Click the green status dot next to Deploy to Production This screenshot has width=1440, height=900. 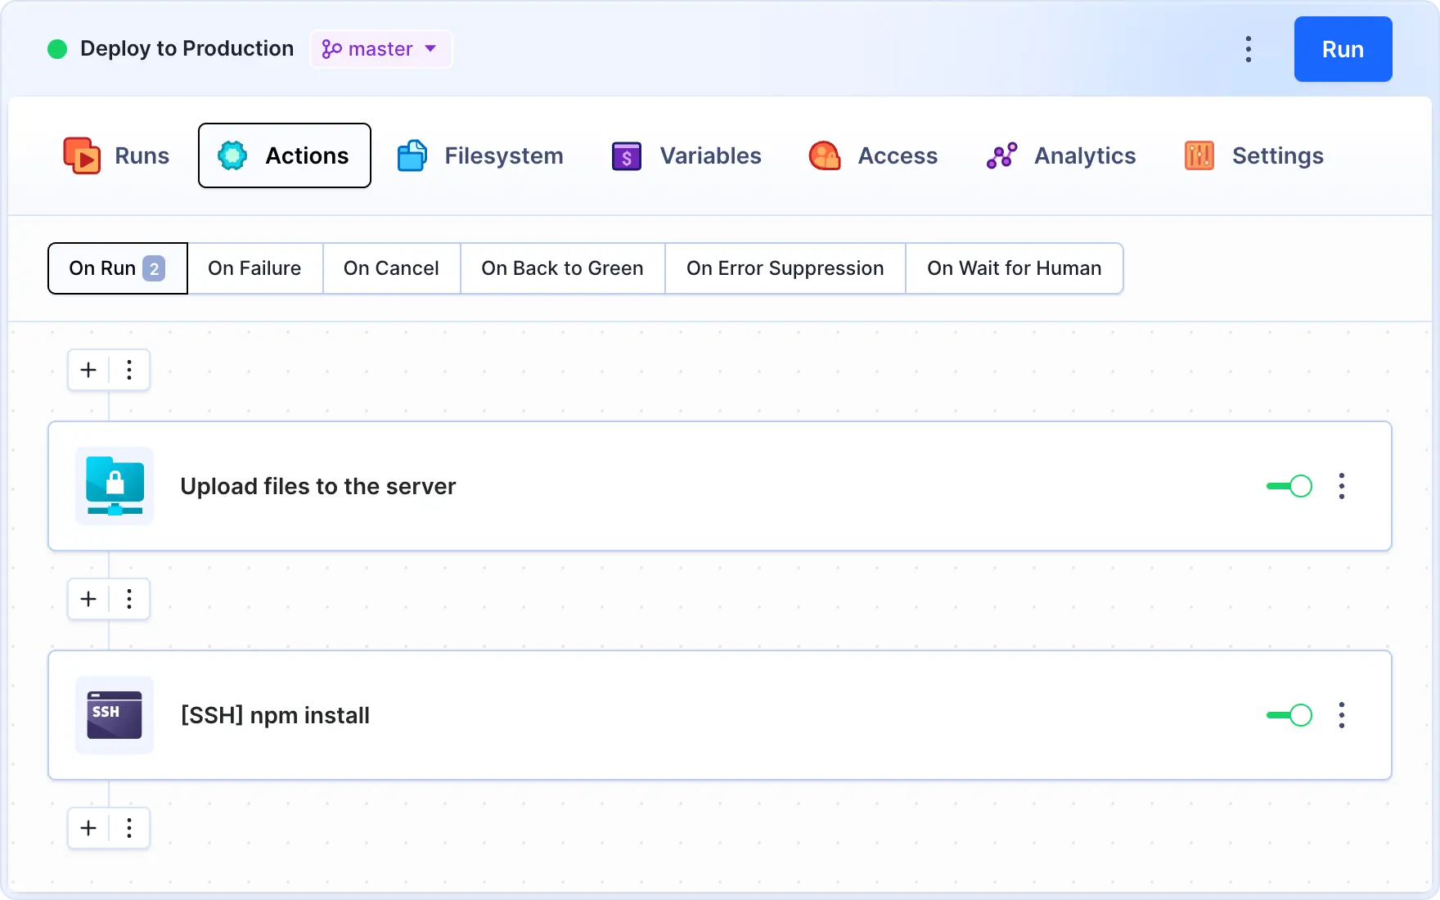pyautogui.click(x=56, y=49)
